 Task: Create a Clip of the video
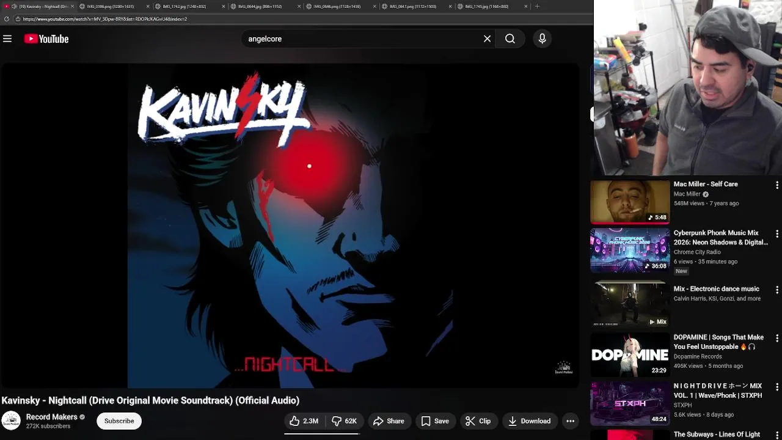(478, 421)
